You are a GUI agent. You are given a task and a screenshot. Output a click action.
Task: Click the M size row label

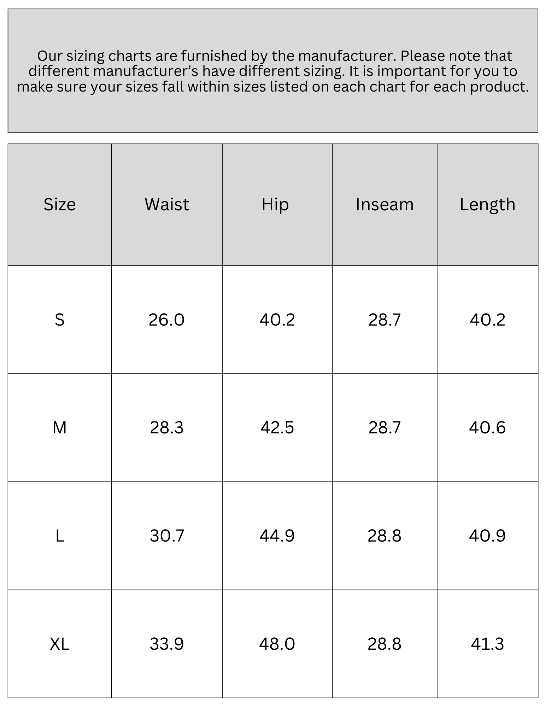pyautogui.click(x=60, y=428)
